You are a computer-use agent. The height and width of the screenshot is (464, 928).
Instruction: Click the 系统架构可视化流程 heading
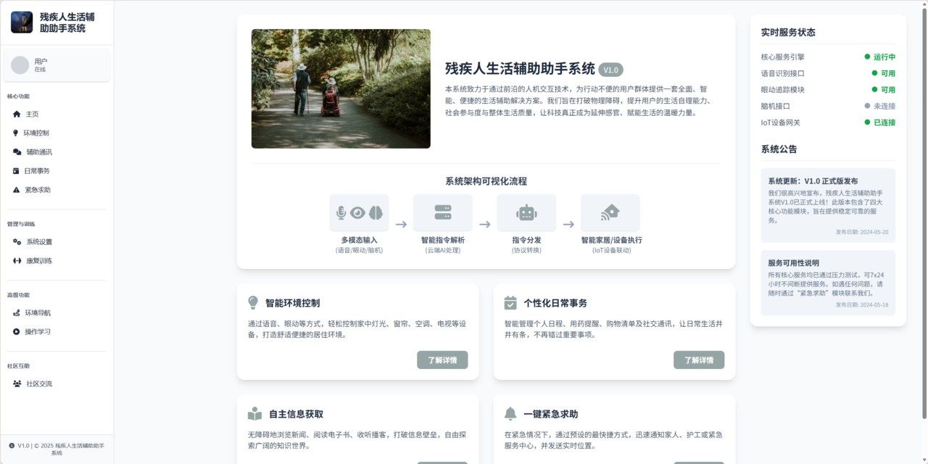pos(486,181)
